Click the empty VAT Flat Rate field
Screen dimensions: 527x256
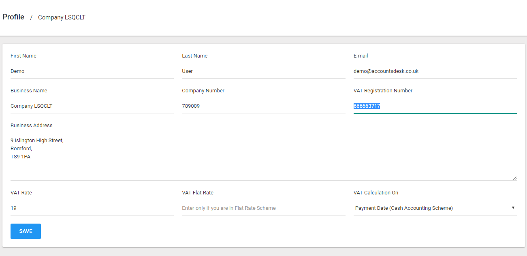(263, 208)
